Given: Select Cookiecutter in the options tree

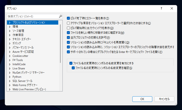Looking at the screenshot, I should 20,56.
